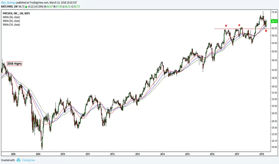Click the +0.22 (+0.33%) change value
Image resolution: width=279 pixels, height=164 pixels.
point(35,7)
